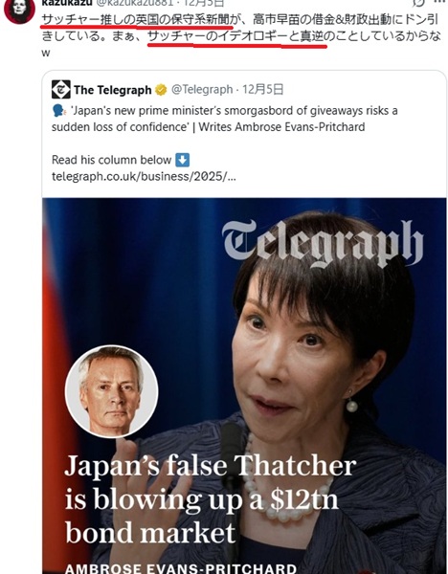Click the Grok icon at the tweet's top right

click(418, 3)
